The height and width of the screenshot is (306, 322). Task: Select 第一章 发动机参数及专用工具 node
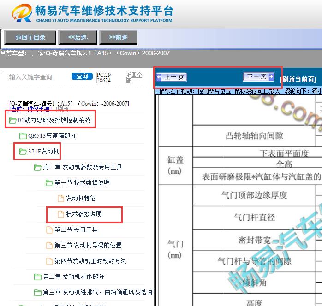pos(83,167)
